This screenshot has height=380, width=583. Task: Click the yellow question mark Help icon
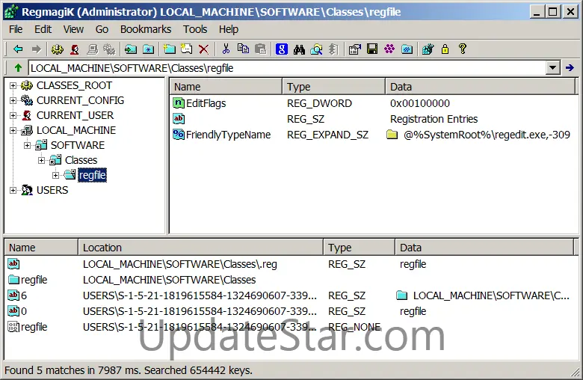tap(463, 49)
